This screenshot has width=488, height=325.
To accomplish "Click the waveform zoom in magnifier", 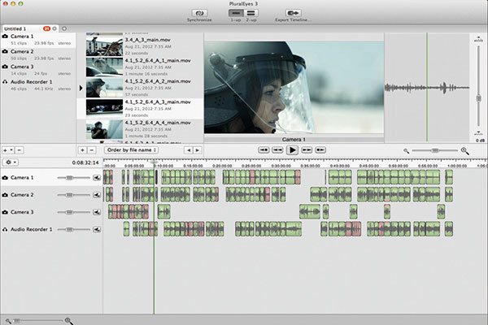I will click(464, 151).
